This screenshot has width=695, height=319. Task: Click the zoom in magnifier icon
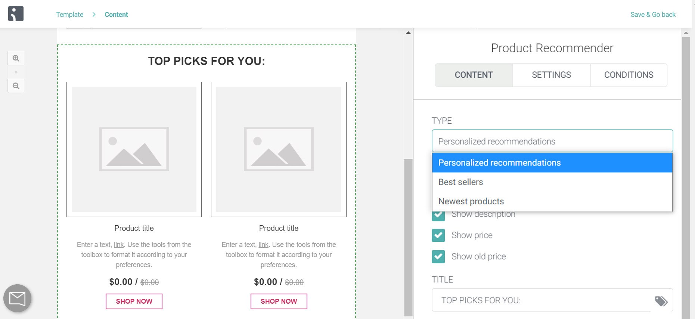coord(16,58)
